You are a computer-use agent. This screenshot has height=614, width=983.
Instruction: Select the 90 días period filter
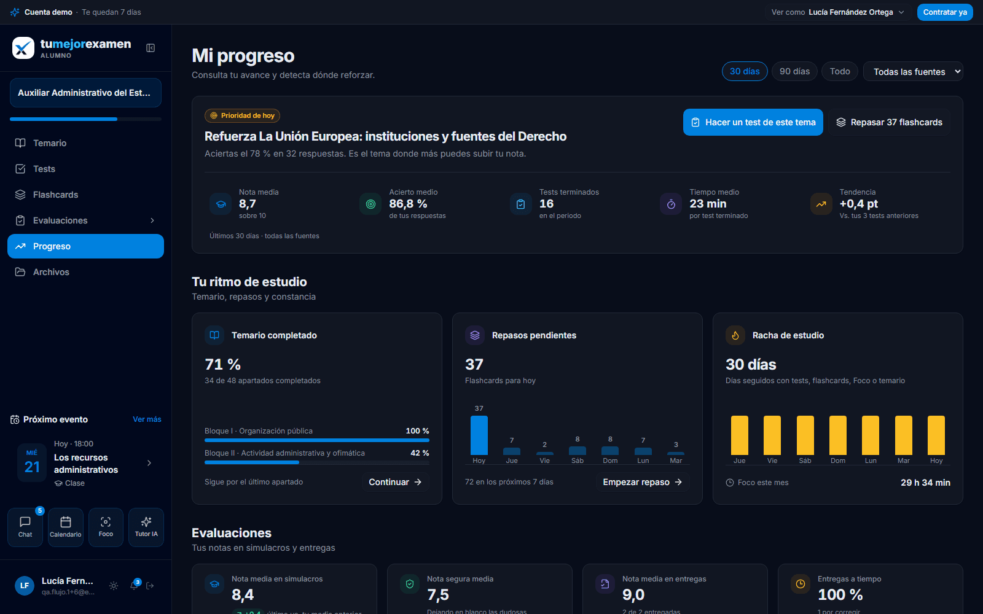(x=795, y=71)
